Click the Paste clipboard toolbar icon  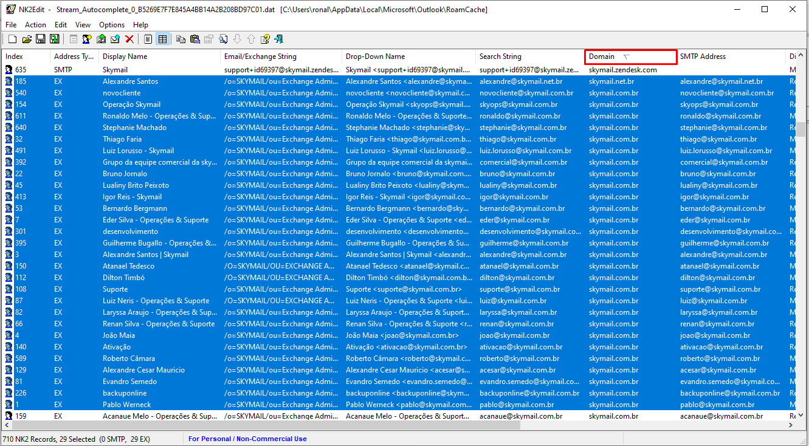[195, 39]
